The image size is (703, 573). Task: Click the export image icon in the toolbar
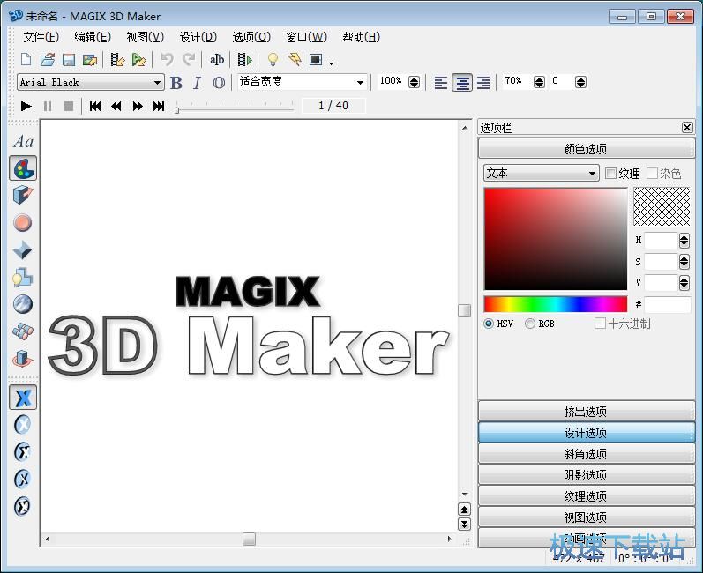coord(90,60)
